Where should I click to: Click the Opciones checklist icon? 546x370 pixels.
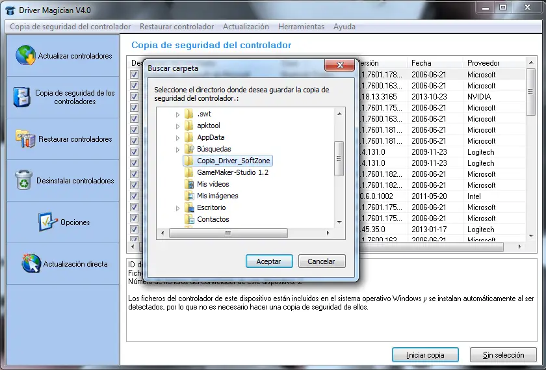coord(47,222)
